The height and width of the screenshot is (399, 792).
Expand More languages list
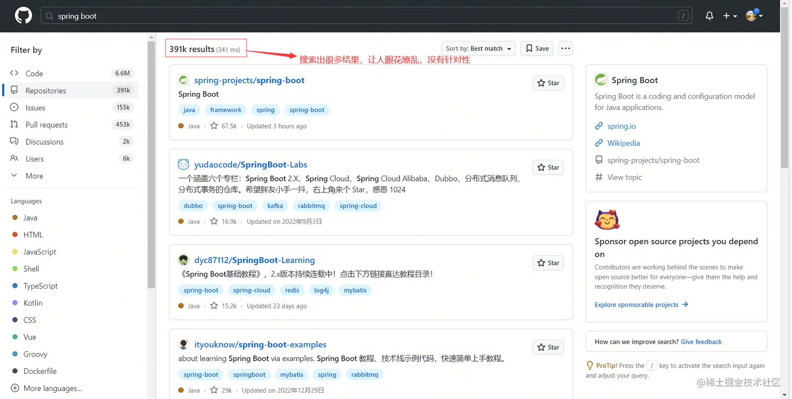click(x=46, y=388)
